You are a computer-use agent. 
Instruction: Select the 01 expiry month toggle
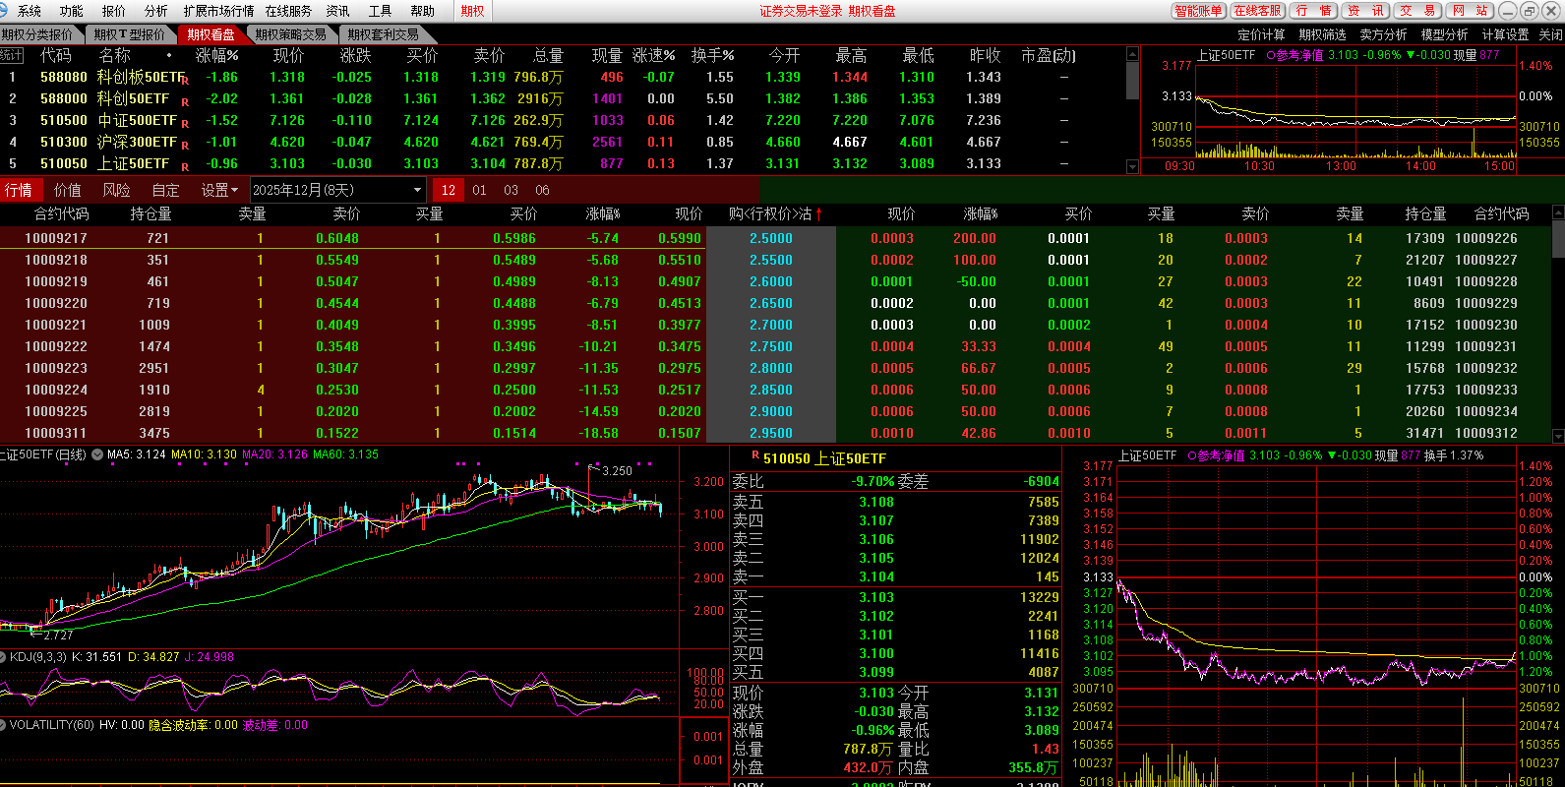tap(479, 190)
